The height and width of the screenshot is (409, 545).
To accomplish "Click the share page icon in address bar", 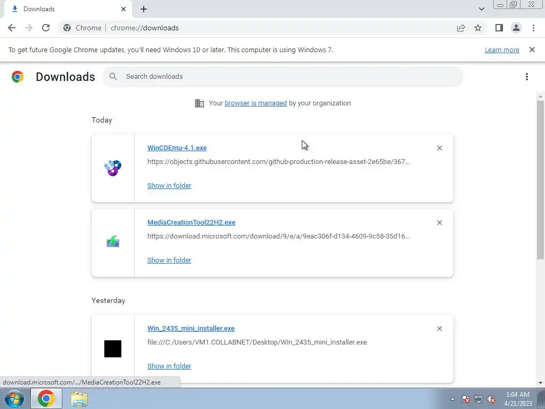I will pos(461,28).
